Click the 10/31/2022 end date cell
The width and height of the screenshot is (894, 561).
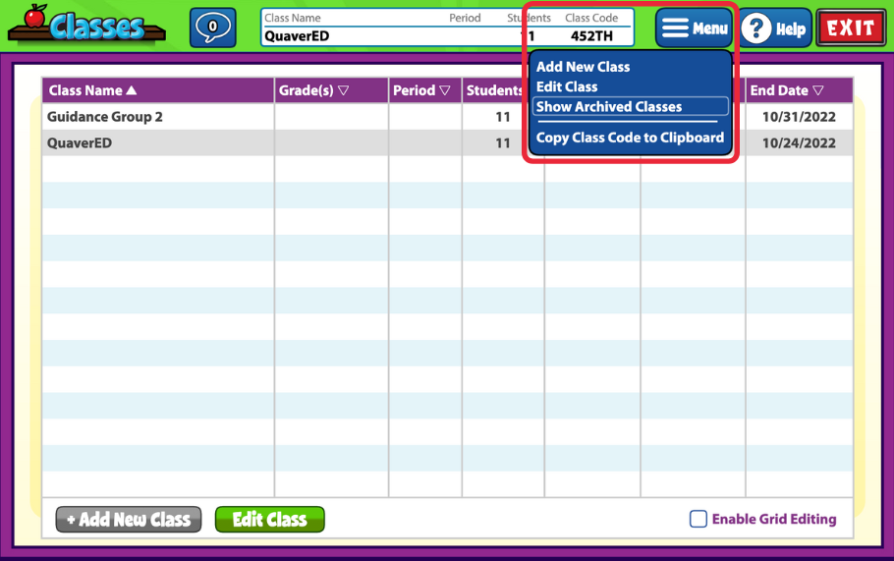799,117
